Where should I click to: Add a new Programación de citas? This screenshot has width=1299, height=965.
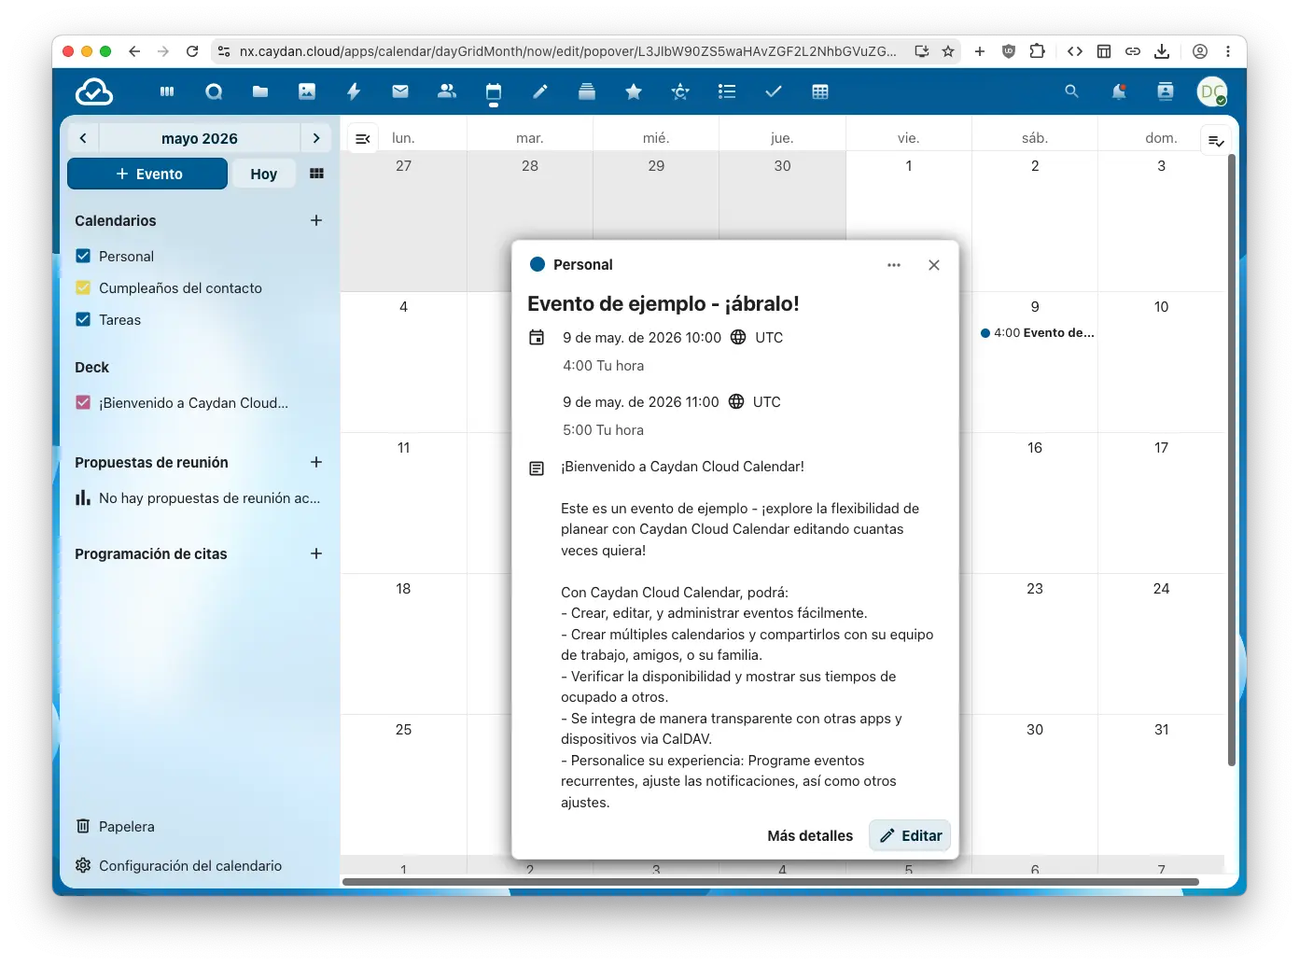pyautogui.click(x=316, y=553)
